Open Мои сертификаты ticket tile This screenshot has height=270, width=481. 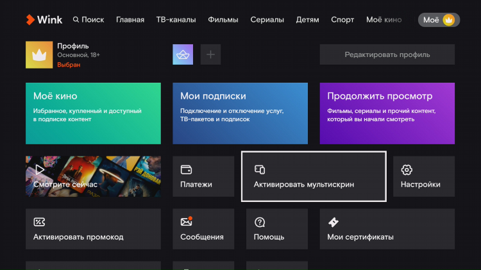[387, 229]
